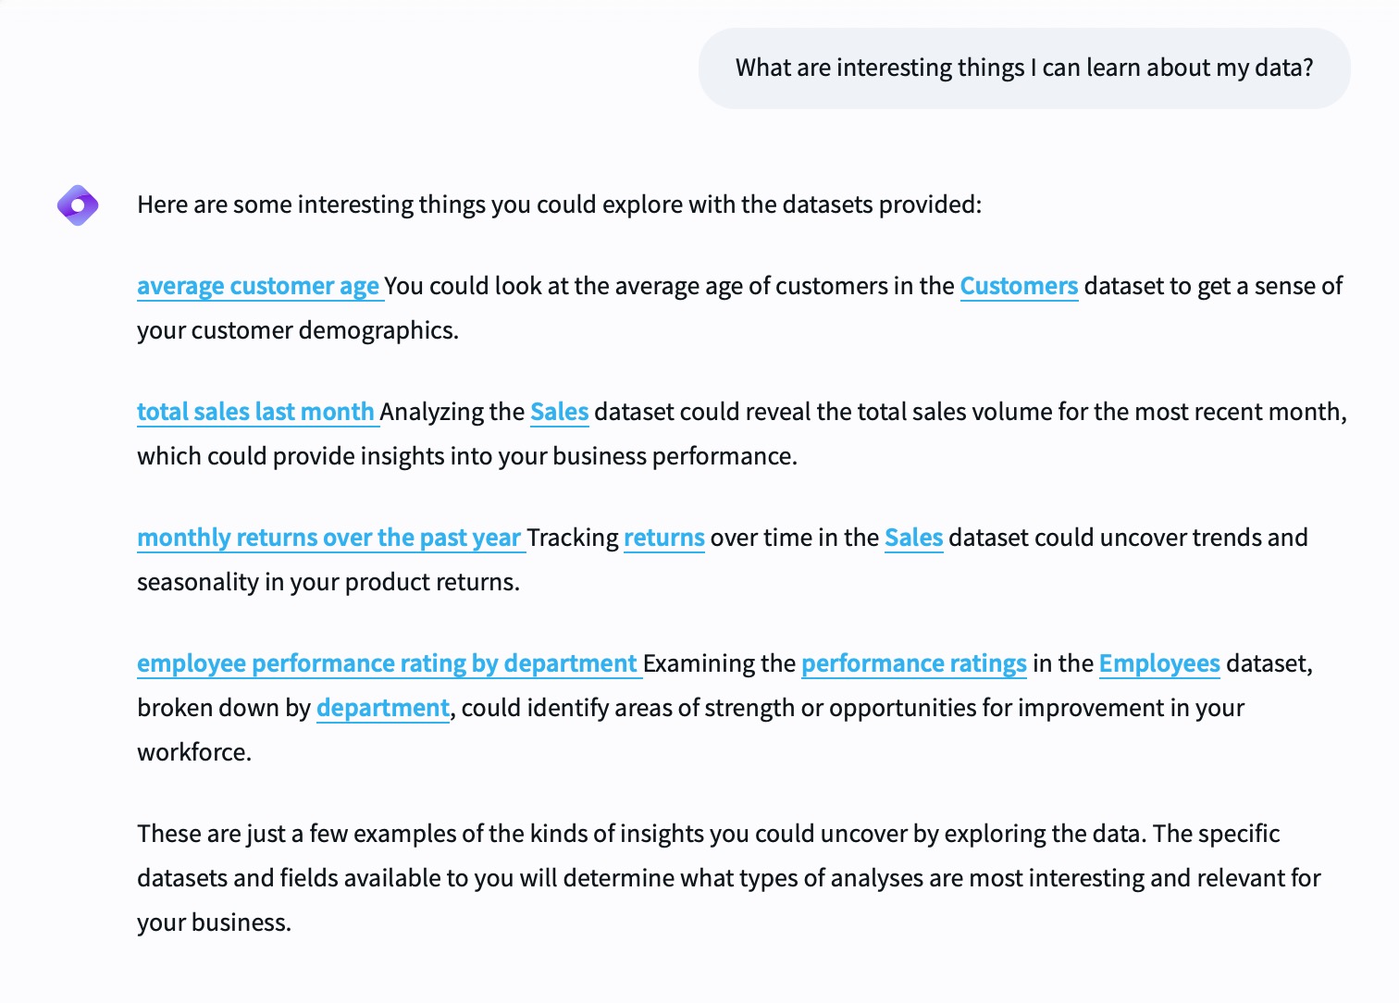Follow monthly returns over the past year link
The image size is (1399, 1003).
coord(331,538)
